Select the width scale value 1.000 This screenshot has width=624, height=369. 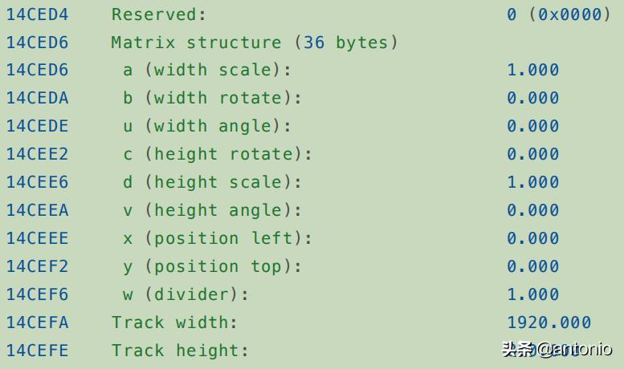(x=533, y=71)
